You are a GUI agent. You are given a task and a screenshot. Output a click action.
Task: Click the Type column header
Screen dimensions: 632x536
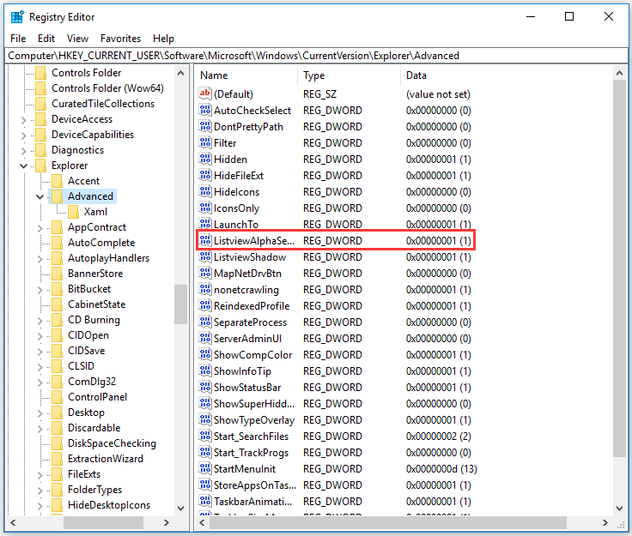click(349, 75)
